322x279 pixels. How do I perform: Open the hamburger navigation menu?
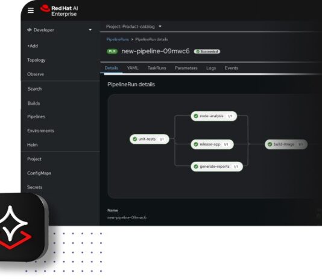click(31, 10)
